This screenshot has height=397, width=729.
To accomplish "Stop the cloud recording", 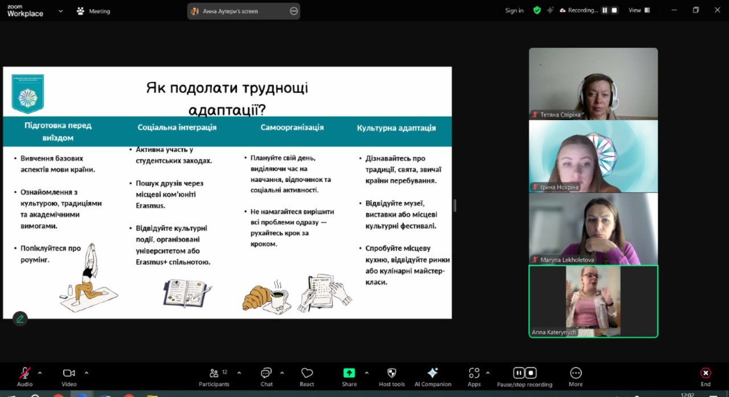I will (615, 10).
